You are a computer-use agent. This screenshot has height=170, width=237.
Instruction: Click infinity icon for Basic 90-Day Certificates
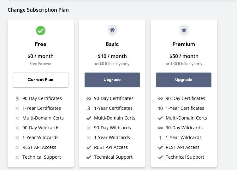[x=89, y=99]
